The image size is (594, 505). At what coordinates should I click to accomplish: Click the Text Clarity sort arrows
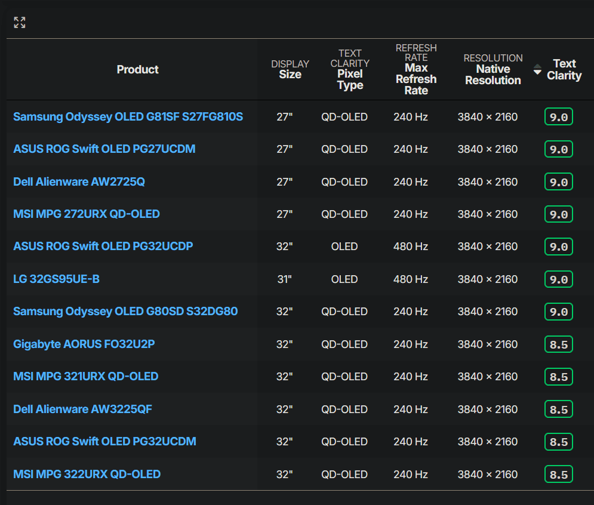[537, 69]
